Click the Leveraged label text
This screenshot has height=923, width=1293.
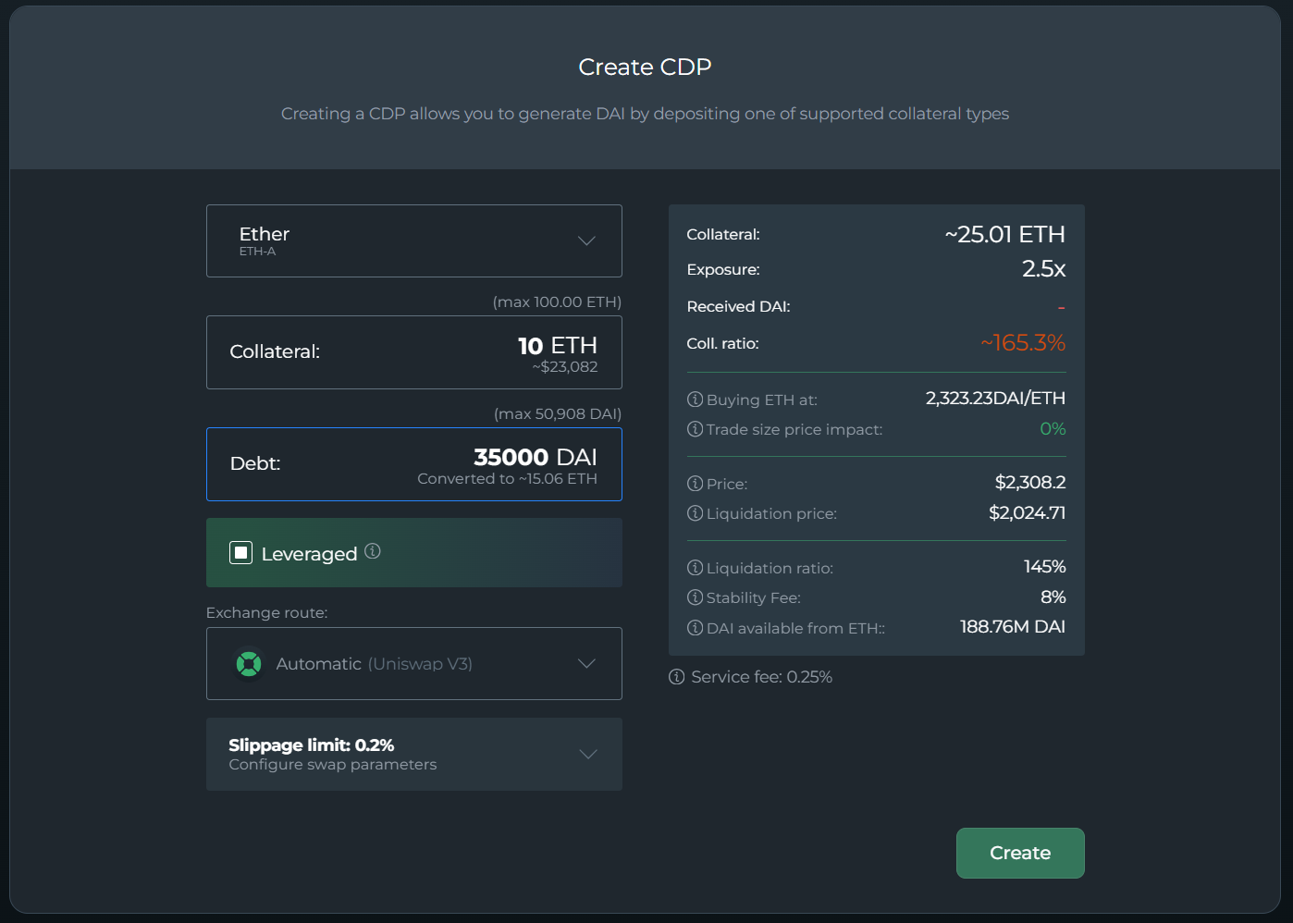(309, 554)
